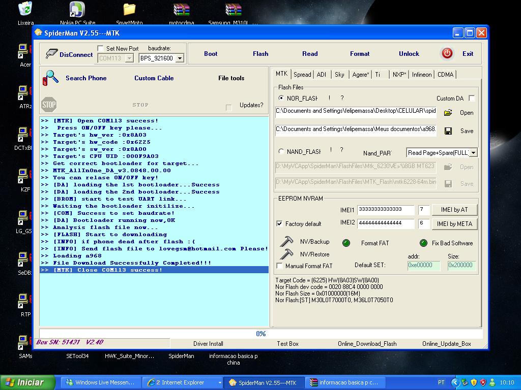Image resolution: width=521 pixels, height=390 pixels.
Task: Open Nokia PC Suite desktop icon
Action: 77,13
